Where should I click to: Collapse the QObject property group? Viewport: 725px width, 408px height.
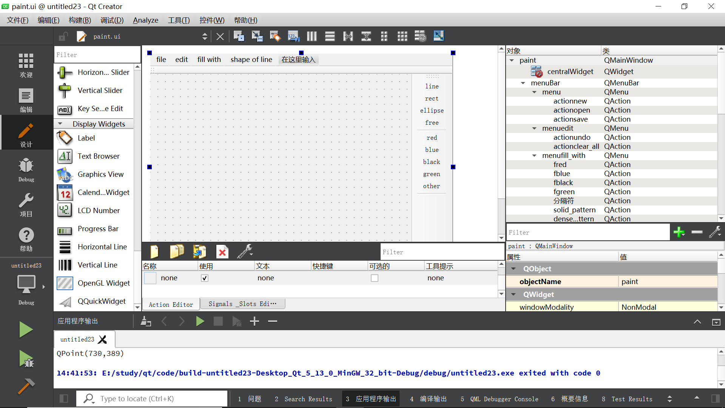[x=513, y=269]
